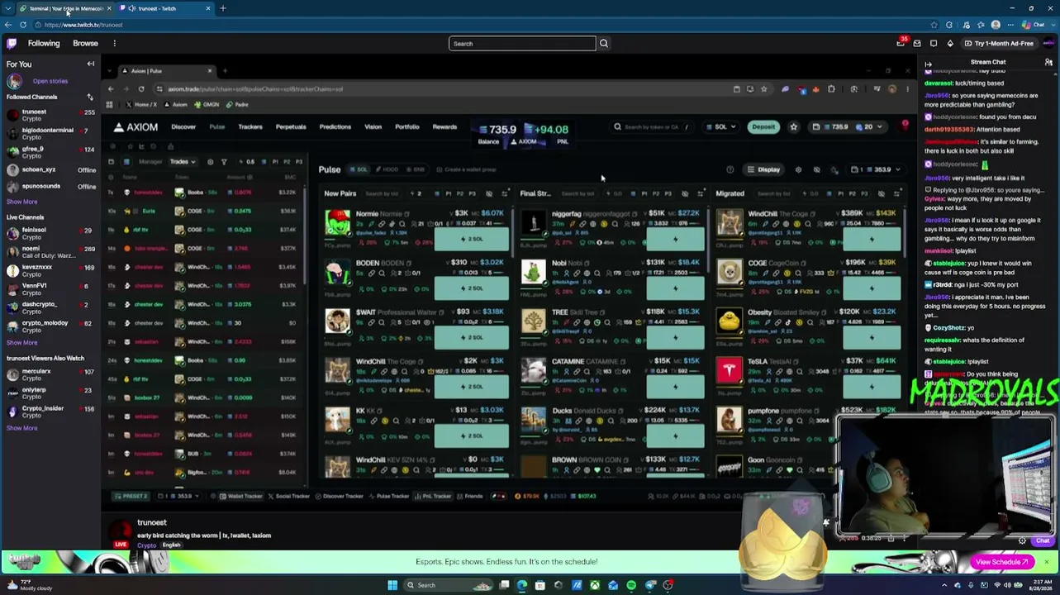Select the trunoest - Twitch browser tab
Image resolution: width=1060 pixels, height=595 pixels.
coord(165,8)
